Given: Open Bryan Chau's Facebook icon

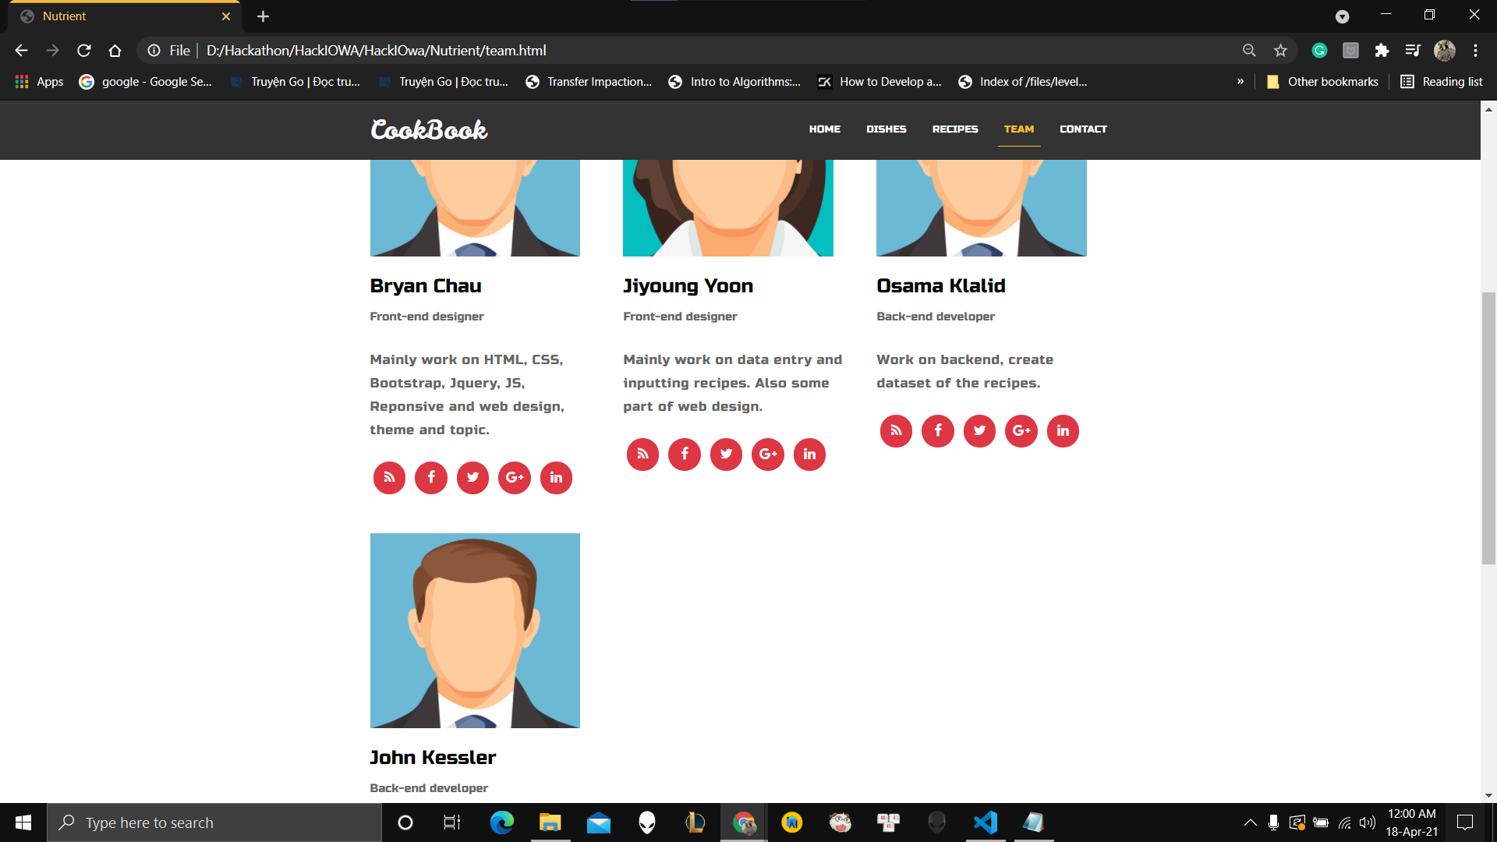Looking at the screenshot, I should 431,478.
